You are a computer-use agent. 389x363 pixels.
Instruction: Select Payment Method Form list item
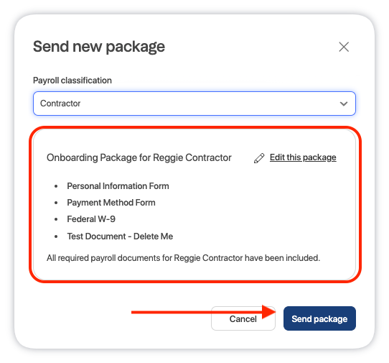click(x=111, y=203)
